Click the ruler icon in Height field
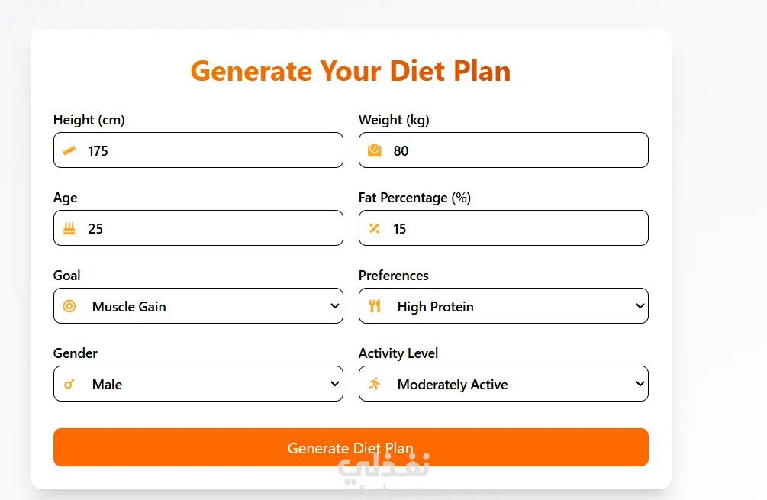This screenshot has width=767, height=500. click(x=69, y=150)
